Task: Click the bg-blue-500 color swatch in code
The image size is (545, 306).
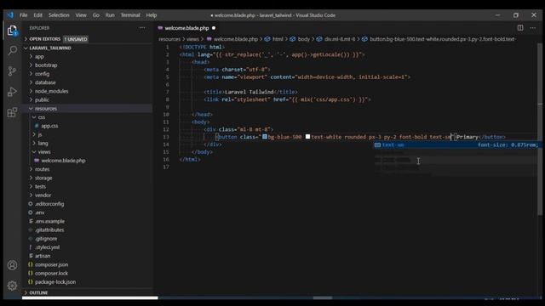Action: point(265,137)
